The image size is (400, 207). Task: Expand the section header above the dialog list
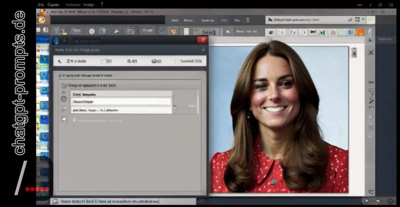point(60,75)
